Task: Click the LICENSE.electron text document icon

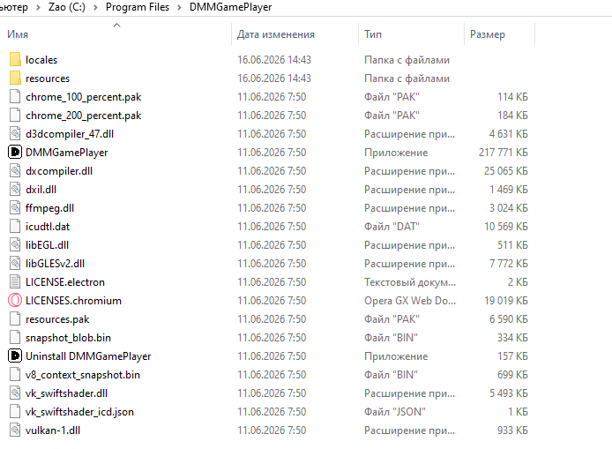Action: (15, 282)
